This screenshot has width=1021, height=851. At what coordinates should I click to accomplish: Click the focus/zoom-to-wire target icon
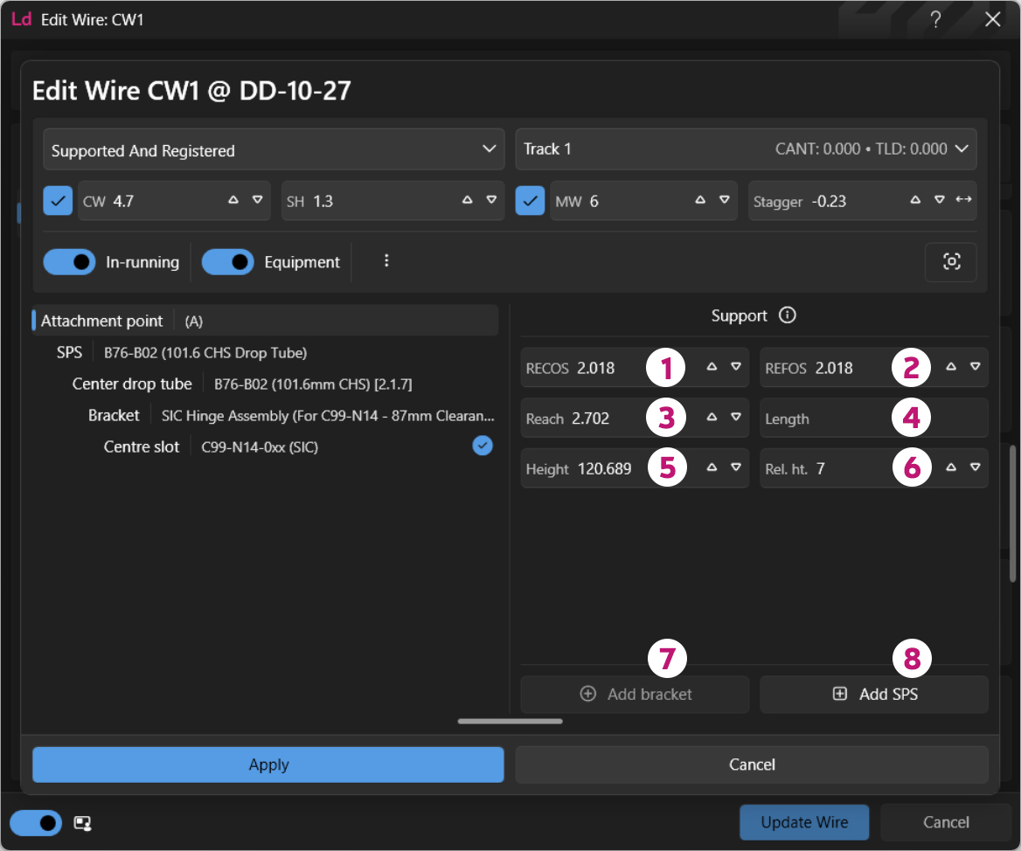coord(951,261)
